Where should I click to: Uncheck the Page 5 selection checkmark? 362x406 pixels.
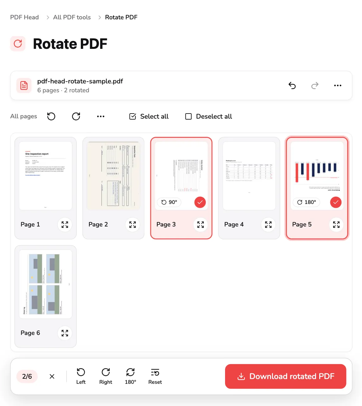336,202
